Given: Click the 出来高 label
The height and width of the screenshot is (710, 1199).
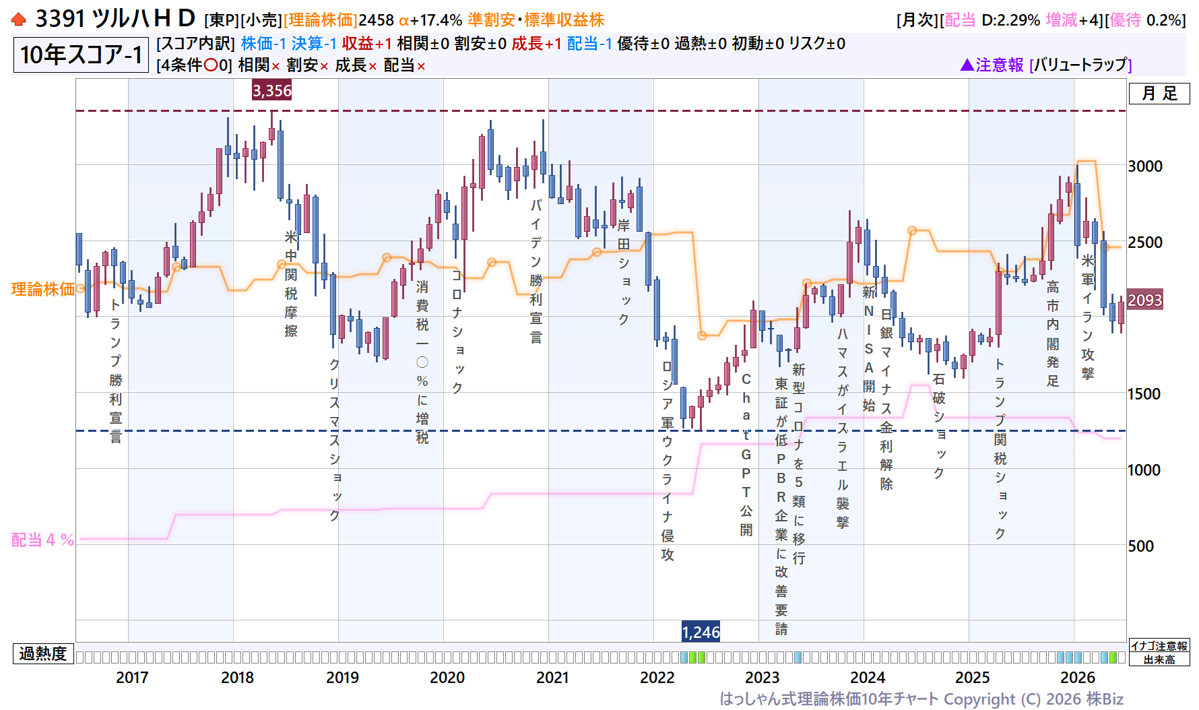Looking at the screenshot, I should click(1159, 659).
